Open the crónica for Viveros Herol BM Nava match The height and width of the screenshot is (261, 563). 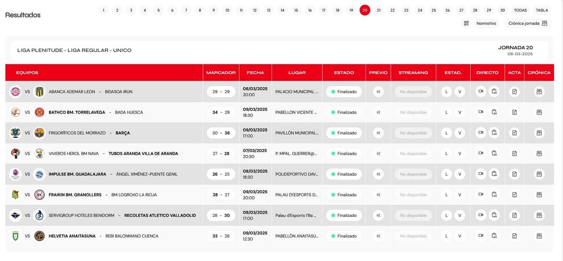click(x=539, y=154)
